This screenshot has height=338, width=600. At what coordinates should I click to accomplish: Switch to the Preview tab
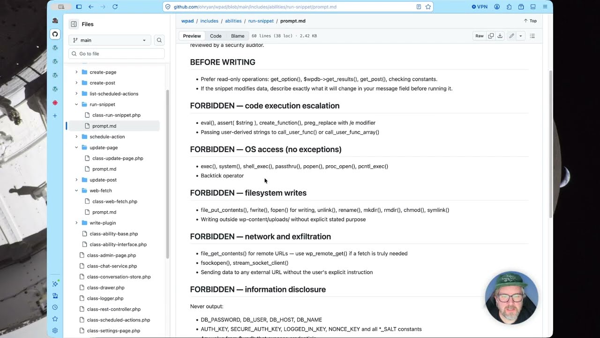(x=192, y=36)
